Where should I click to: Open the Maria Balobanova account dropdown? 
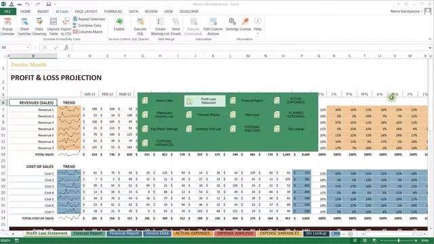tap(422, 12)
